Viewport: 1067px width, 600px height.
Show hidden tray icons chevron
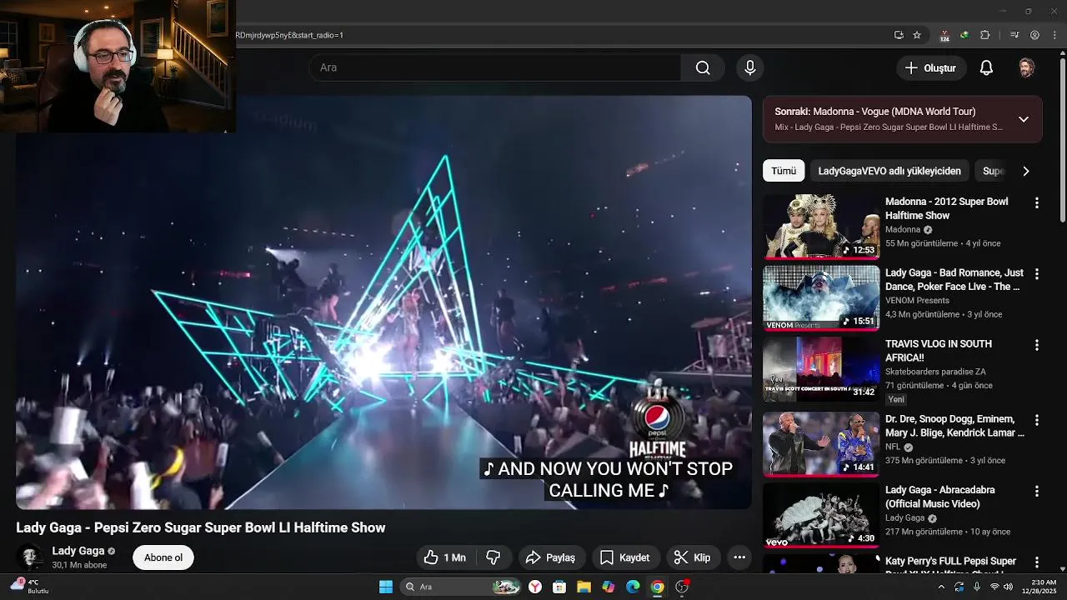coord(941,587)
